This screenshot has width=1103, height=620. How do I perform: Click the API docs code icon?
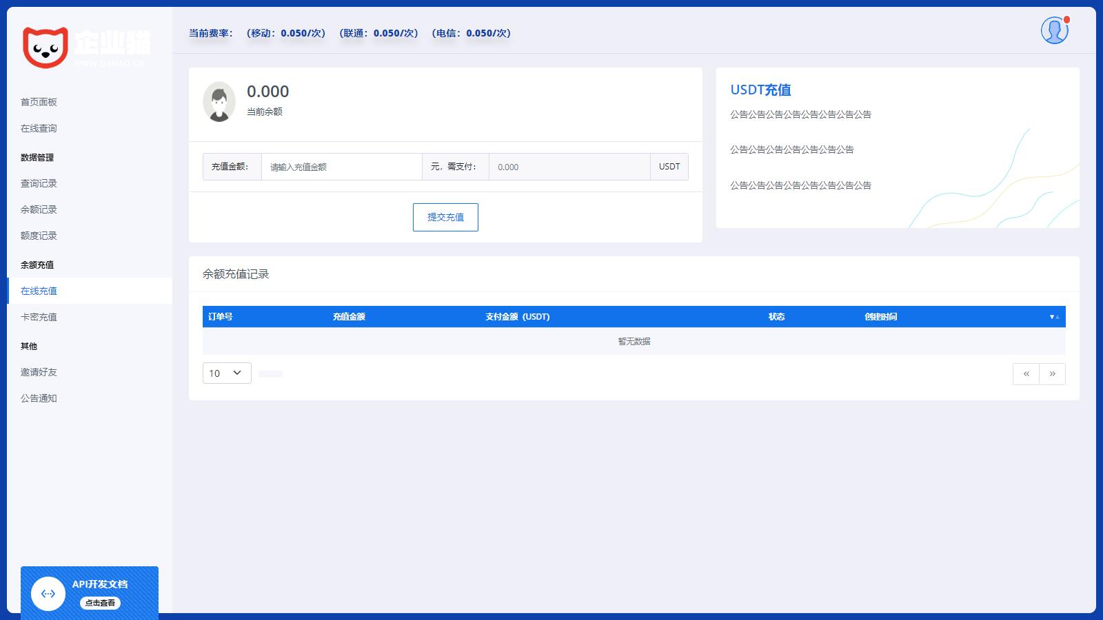pyautogui.click(x=48, y=593)
